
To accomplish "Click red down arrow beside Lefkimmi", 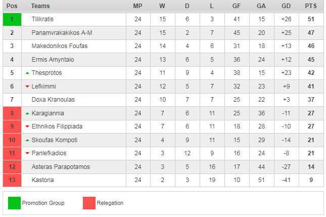I will 27,86.
